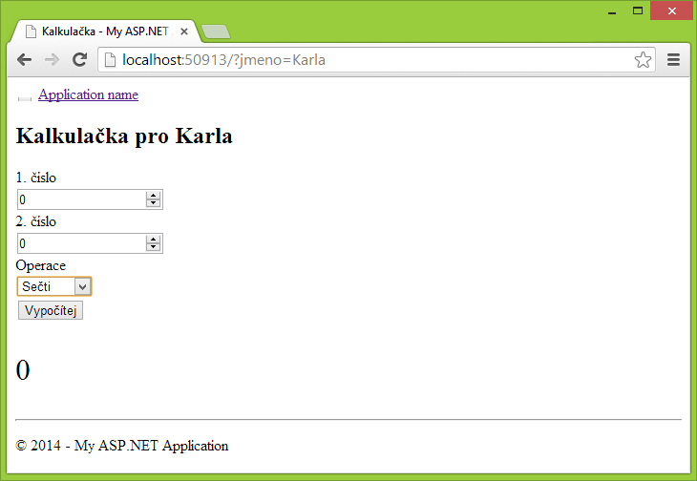Minimize the browser window
The width and height of the screenshot is (697, 481).
[612, 10]
